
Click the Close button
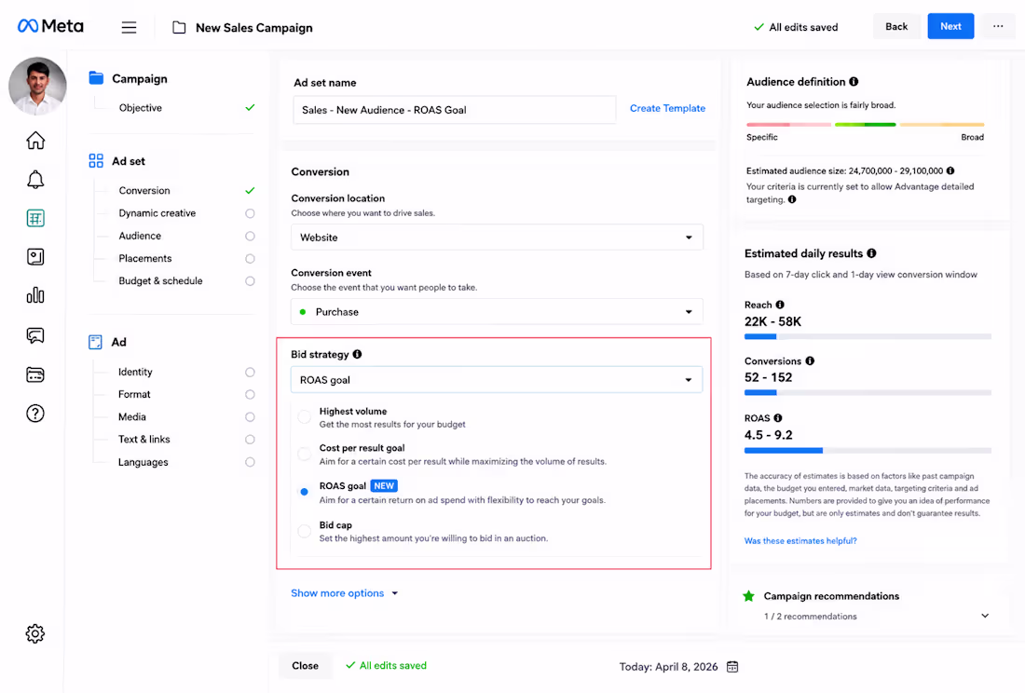pos(305,666)
